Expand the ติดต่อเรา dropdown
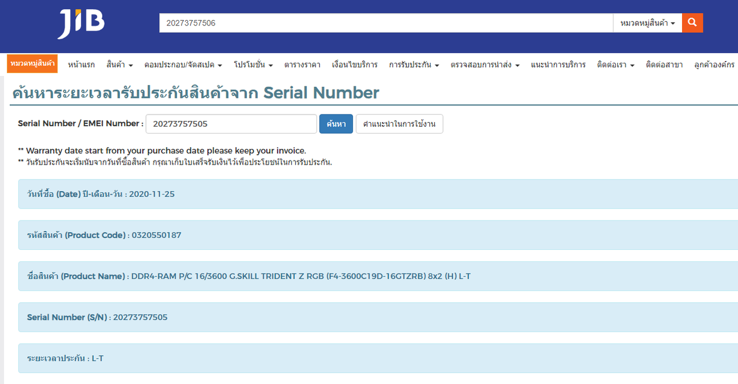The image size is (738, 384). tap(616, 64)
